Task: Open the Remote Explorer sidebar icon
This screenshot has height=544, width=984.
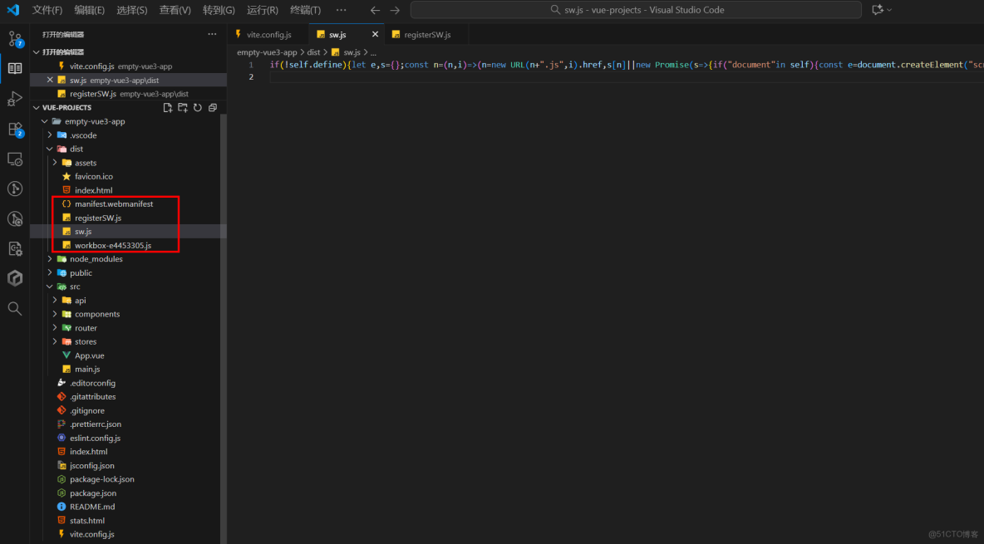Action: [x=14, y=159]
